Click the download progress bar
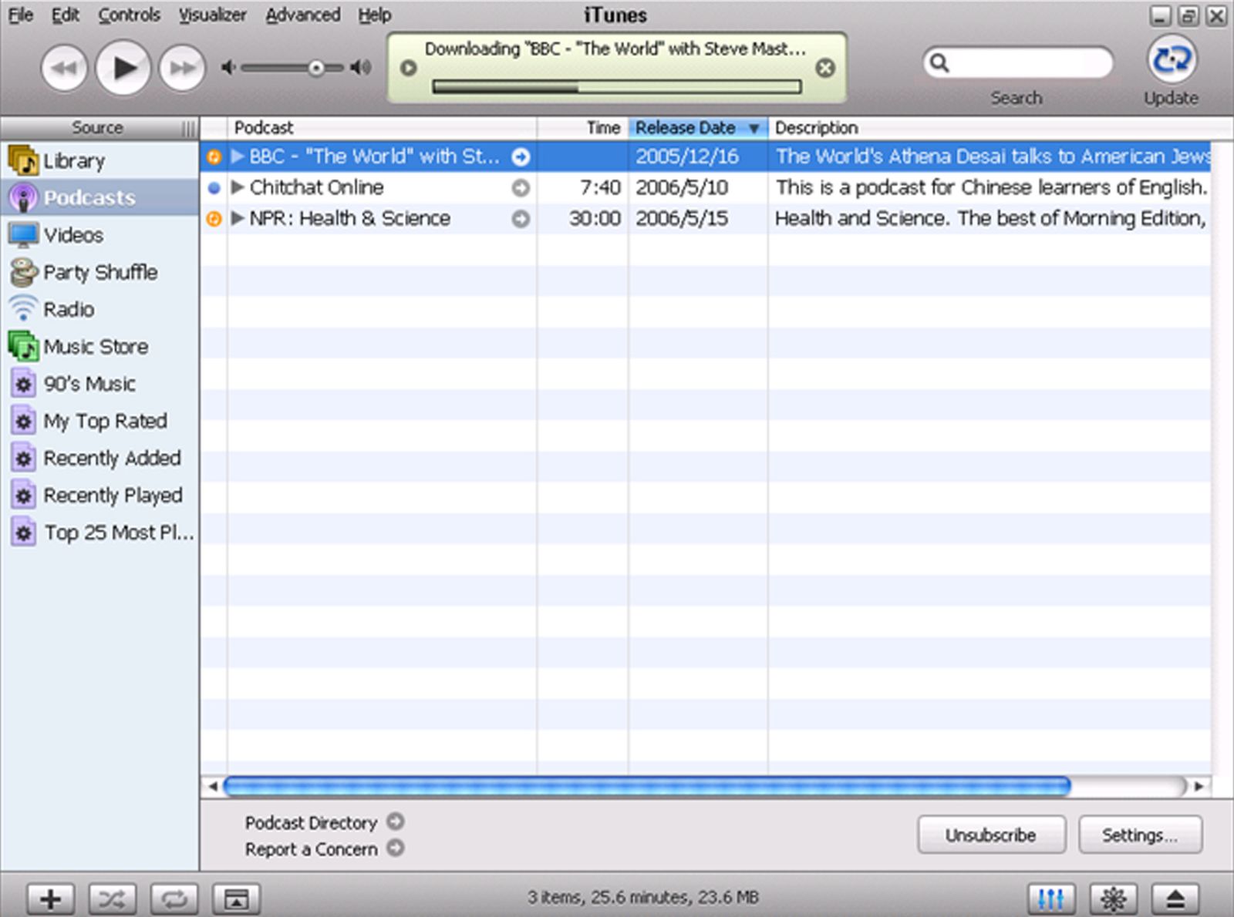The height and width of the screenshot is (917, 1234). (617, 87)
